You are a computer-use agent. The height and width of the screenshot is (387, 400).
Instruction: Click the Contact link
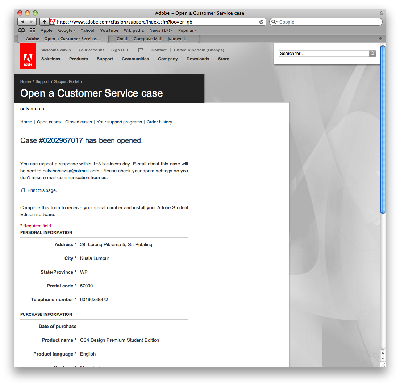point(159,50)
